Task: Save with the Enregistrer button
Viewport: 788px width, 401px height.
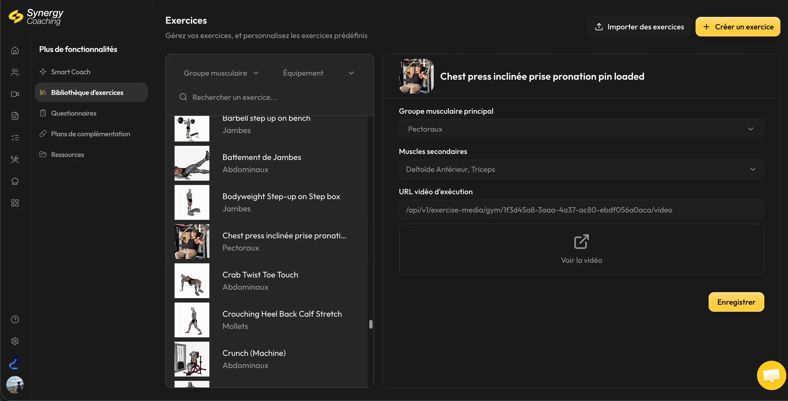Action: pyautogui.click(x=736, y=302)
